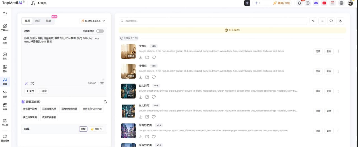Select 自動 duration option
The width and height of the screenshot is (358, 147).
tap(83, 129)
